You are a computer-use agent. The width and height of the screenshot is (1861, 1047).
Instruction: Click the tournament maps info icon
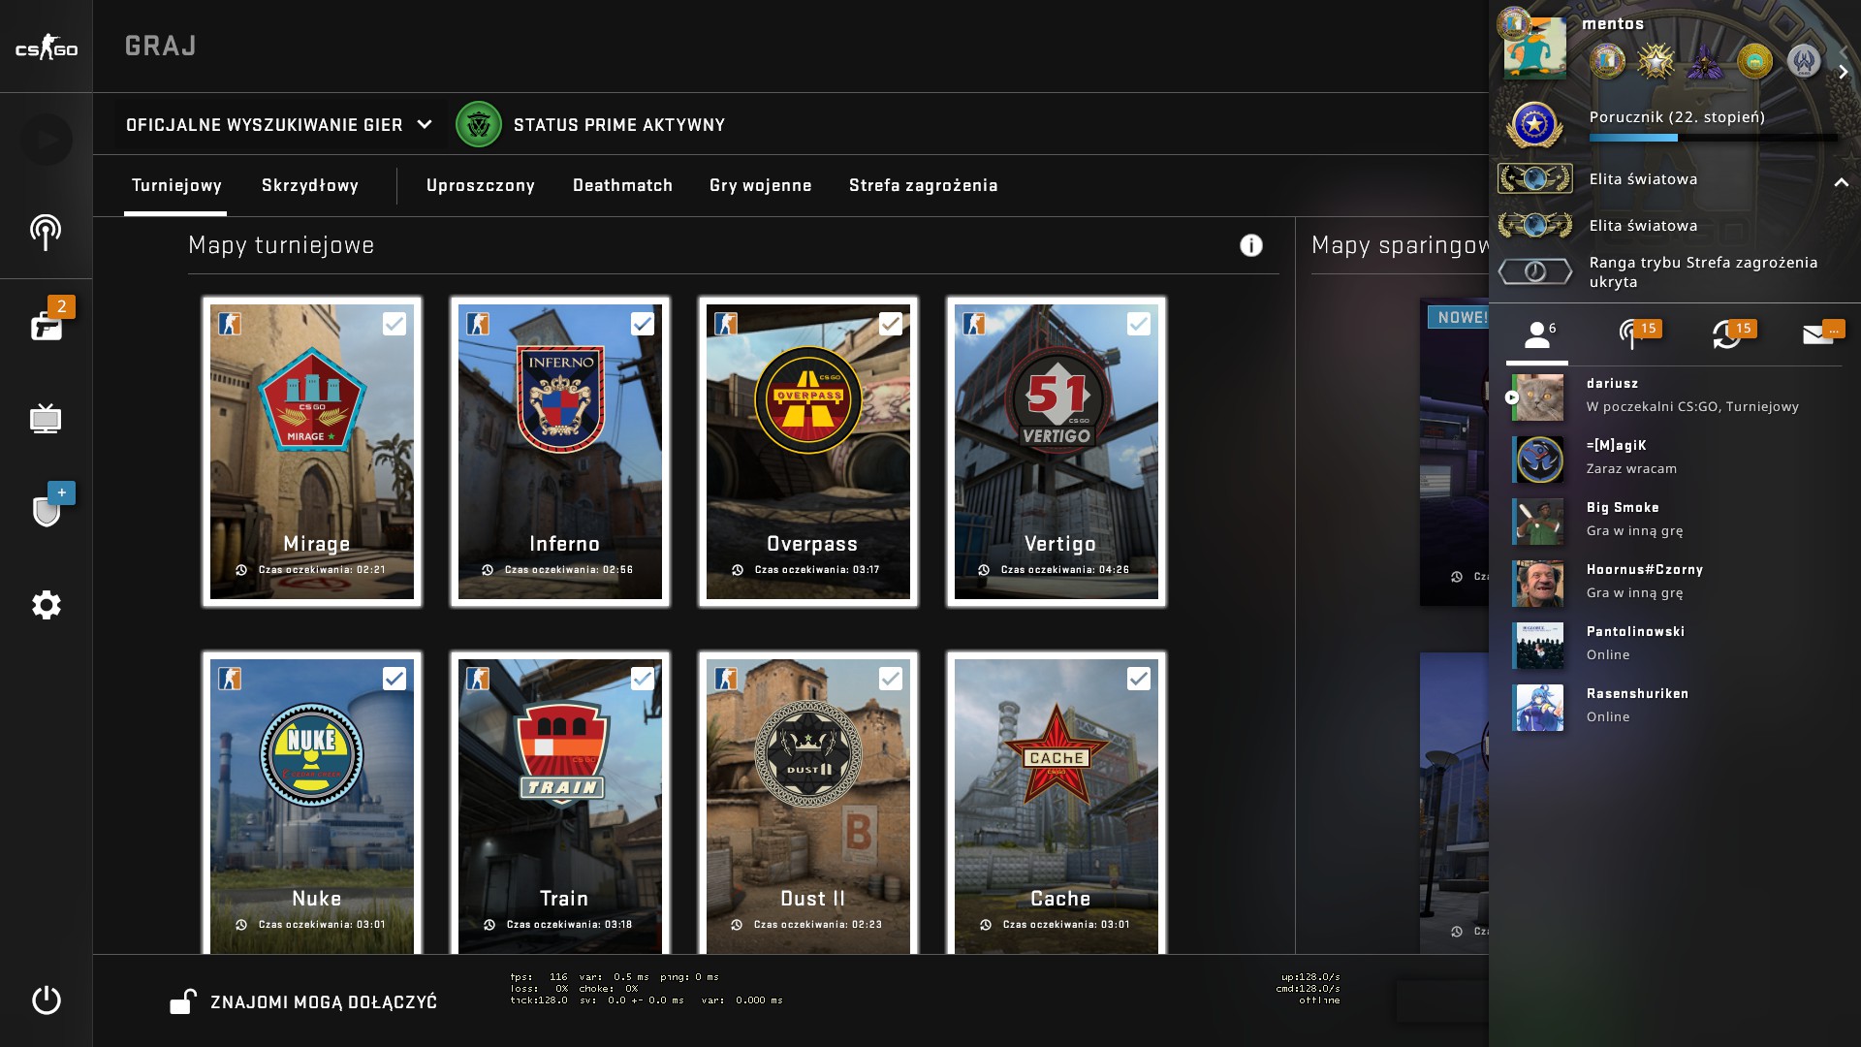1250,245
